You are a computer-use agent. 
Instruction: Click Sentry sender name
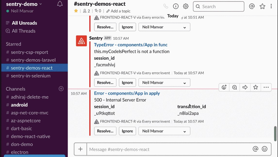tap(96, 38)
